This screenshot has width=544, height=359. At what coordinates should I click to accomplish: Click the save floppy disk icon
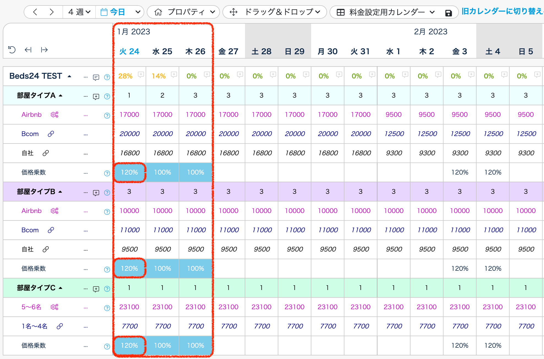pyautogui.click(x=448, y=13)
